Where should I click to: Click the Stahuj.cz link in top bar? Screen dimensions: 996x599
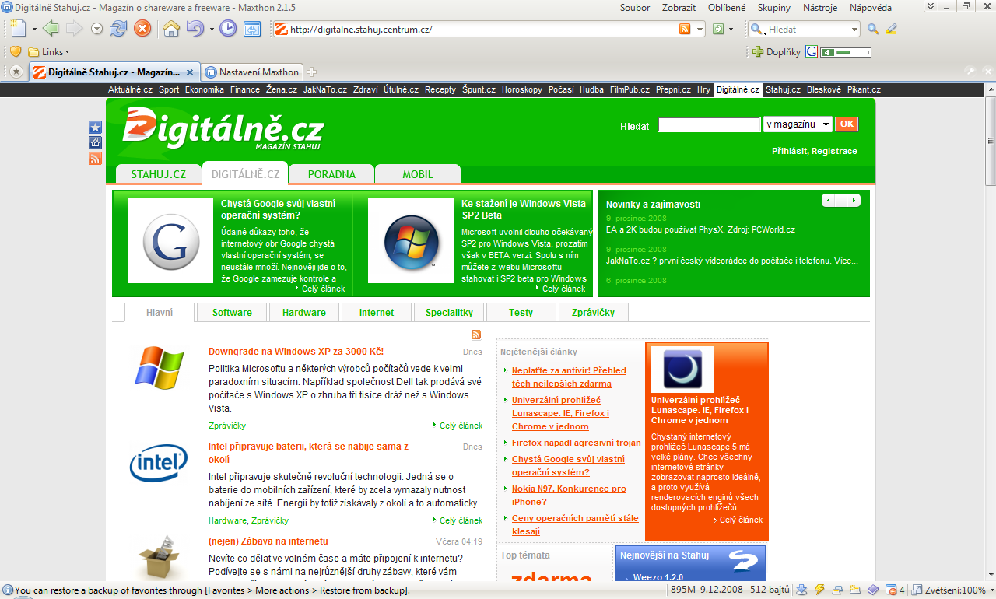click(x=783, y=89)
